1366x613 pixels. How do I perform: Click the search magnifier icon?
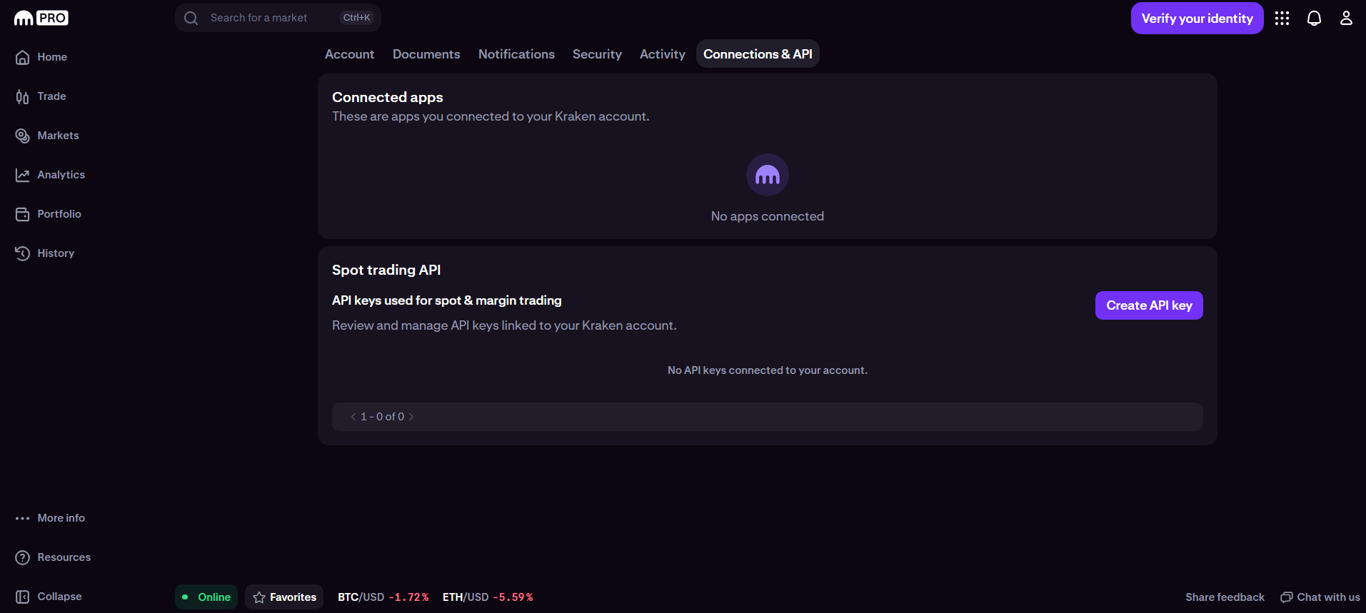pyautogui.click(x=191, y=18)
